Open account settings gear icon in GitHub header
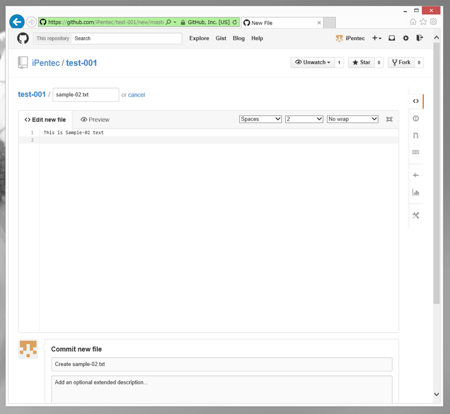Screen dimensions: 450x414 click(x=406, y=38)
